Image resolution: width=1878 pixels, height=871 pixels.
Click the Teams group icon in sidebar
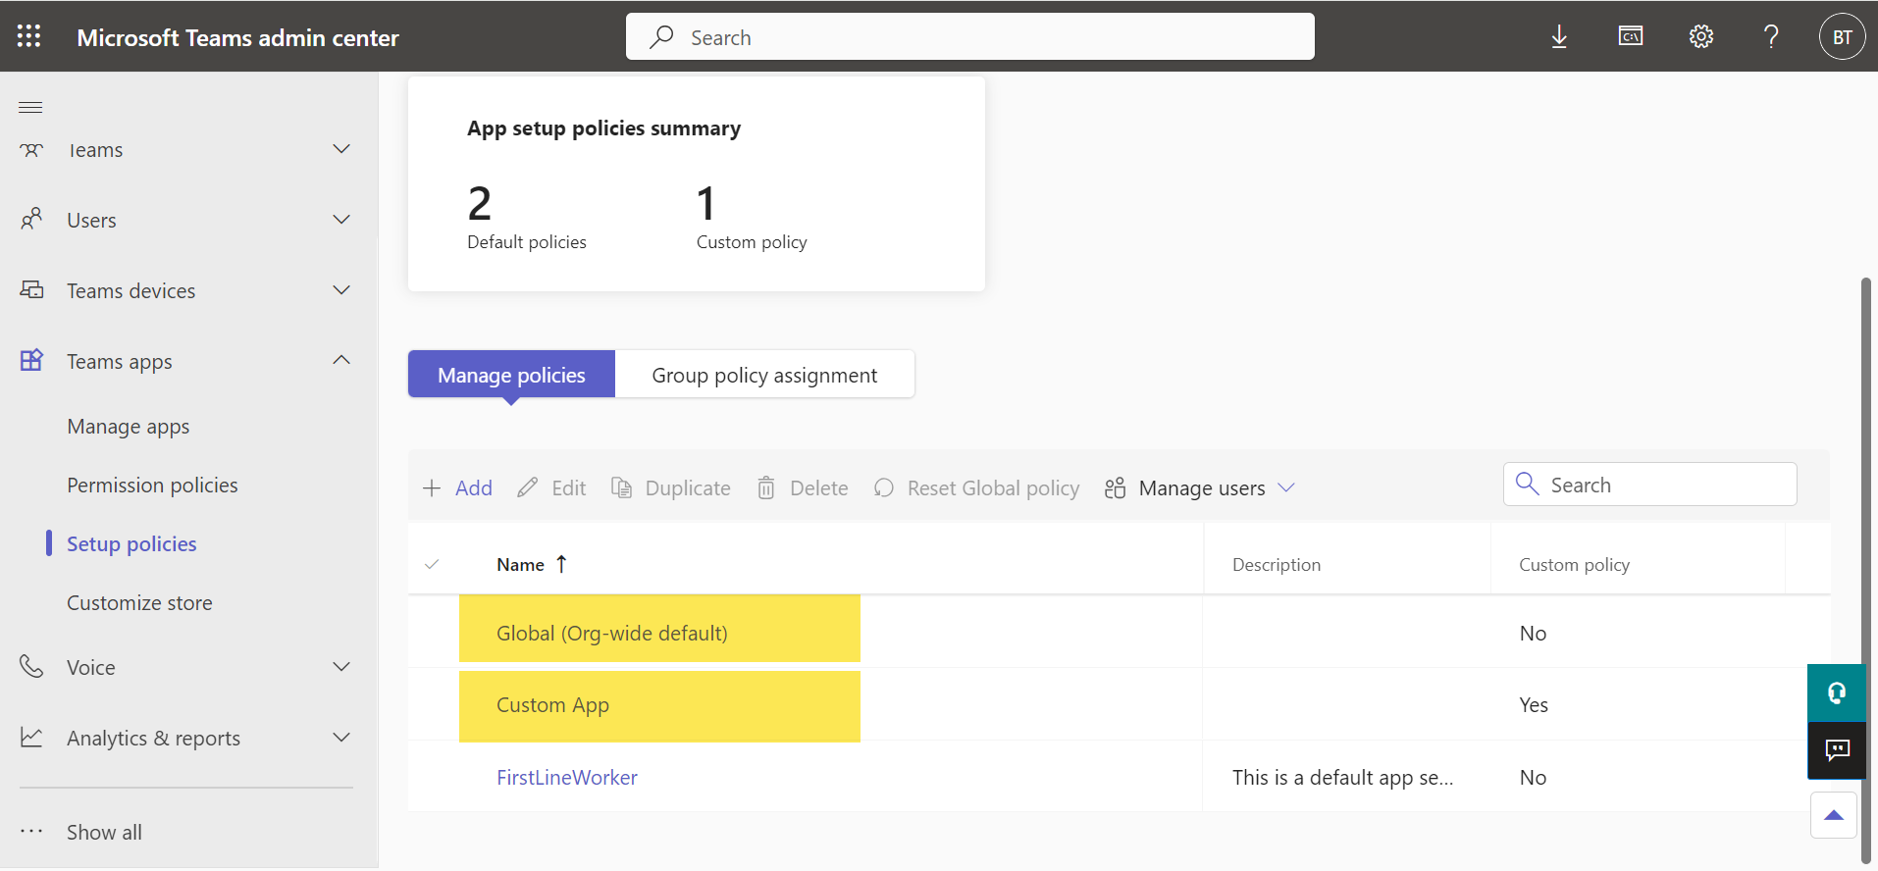pos(31,150)
